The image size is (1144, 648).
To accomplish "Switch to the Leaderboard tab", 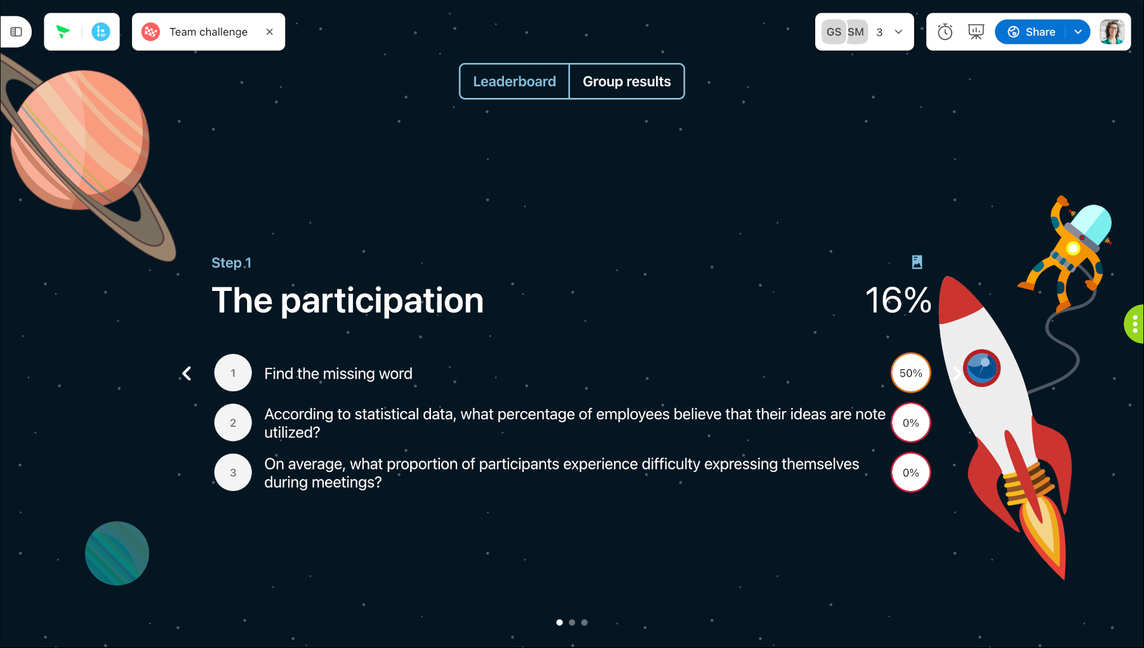I will tap(514, 81).
